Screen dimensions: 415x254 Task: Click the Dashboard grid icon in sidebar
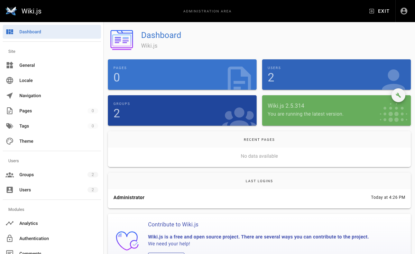pyautogui.click(x=10, y=32)
